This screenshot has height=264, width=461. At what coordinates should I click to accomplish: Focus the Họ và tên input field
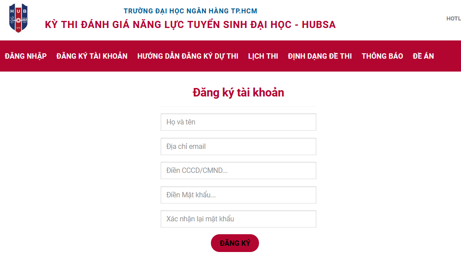pyautogui.click(x=239, y=122)
